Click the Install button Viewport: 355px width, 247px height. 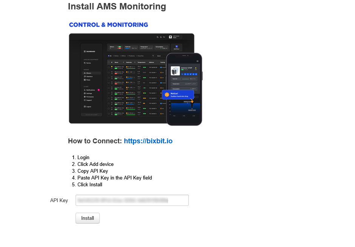[x=87, y=218]
